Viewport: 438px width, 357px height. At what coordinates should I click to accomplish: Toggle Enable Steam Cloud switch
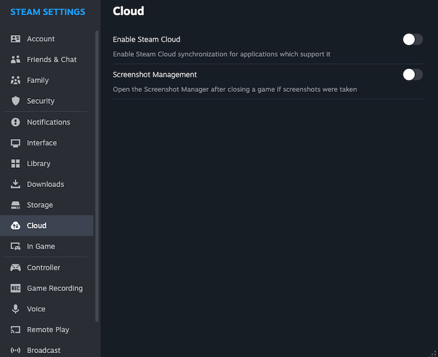413,39
